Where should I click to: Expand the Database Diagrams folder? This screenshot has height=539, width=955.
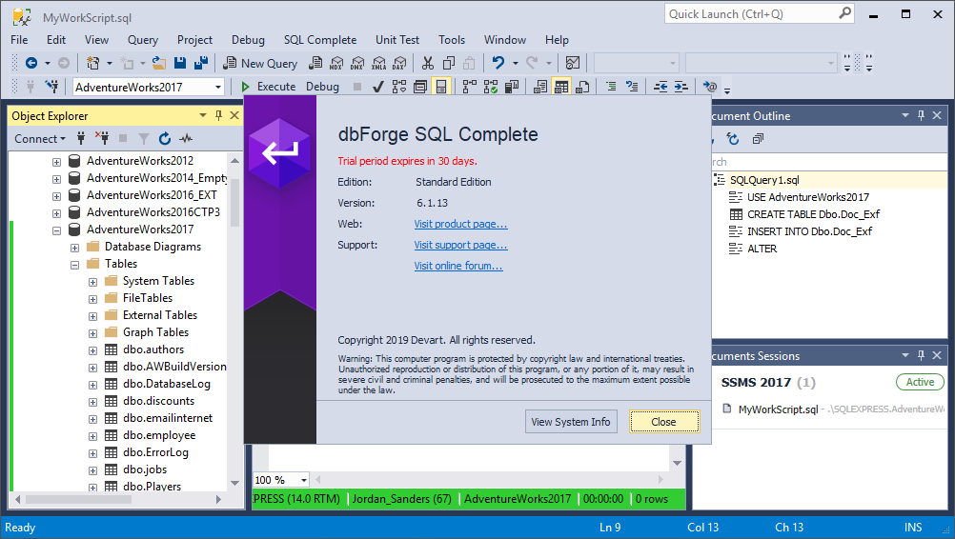(75, 248)
